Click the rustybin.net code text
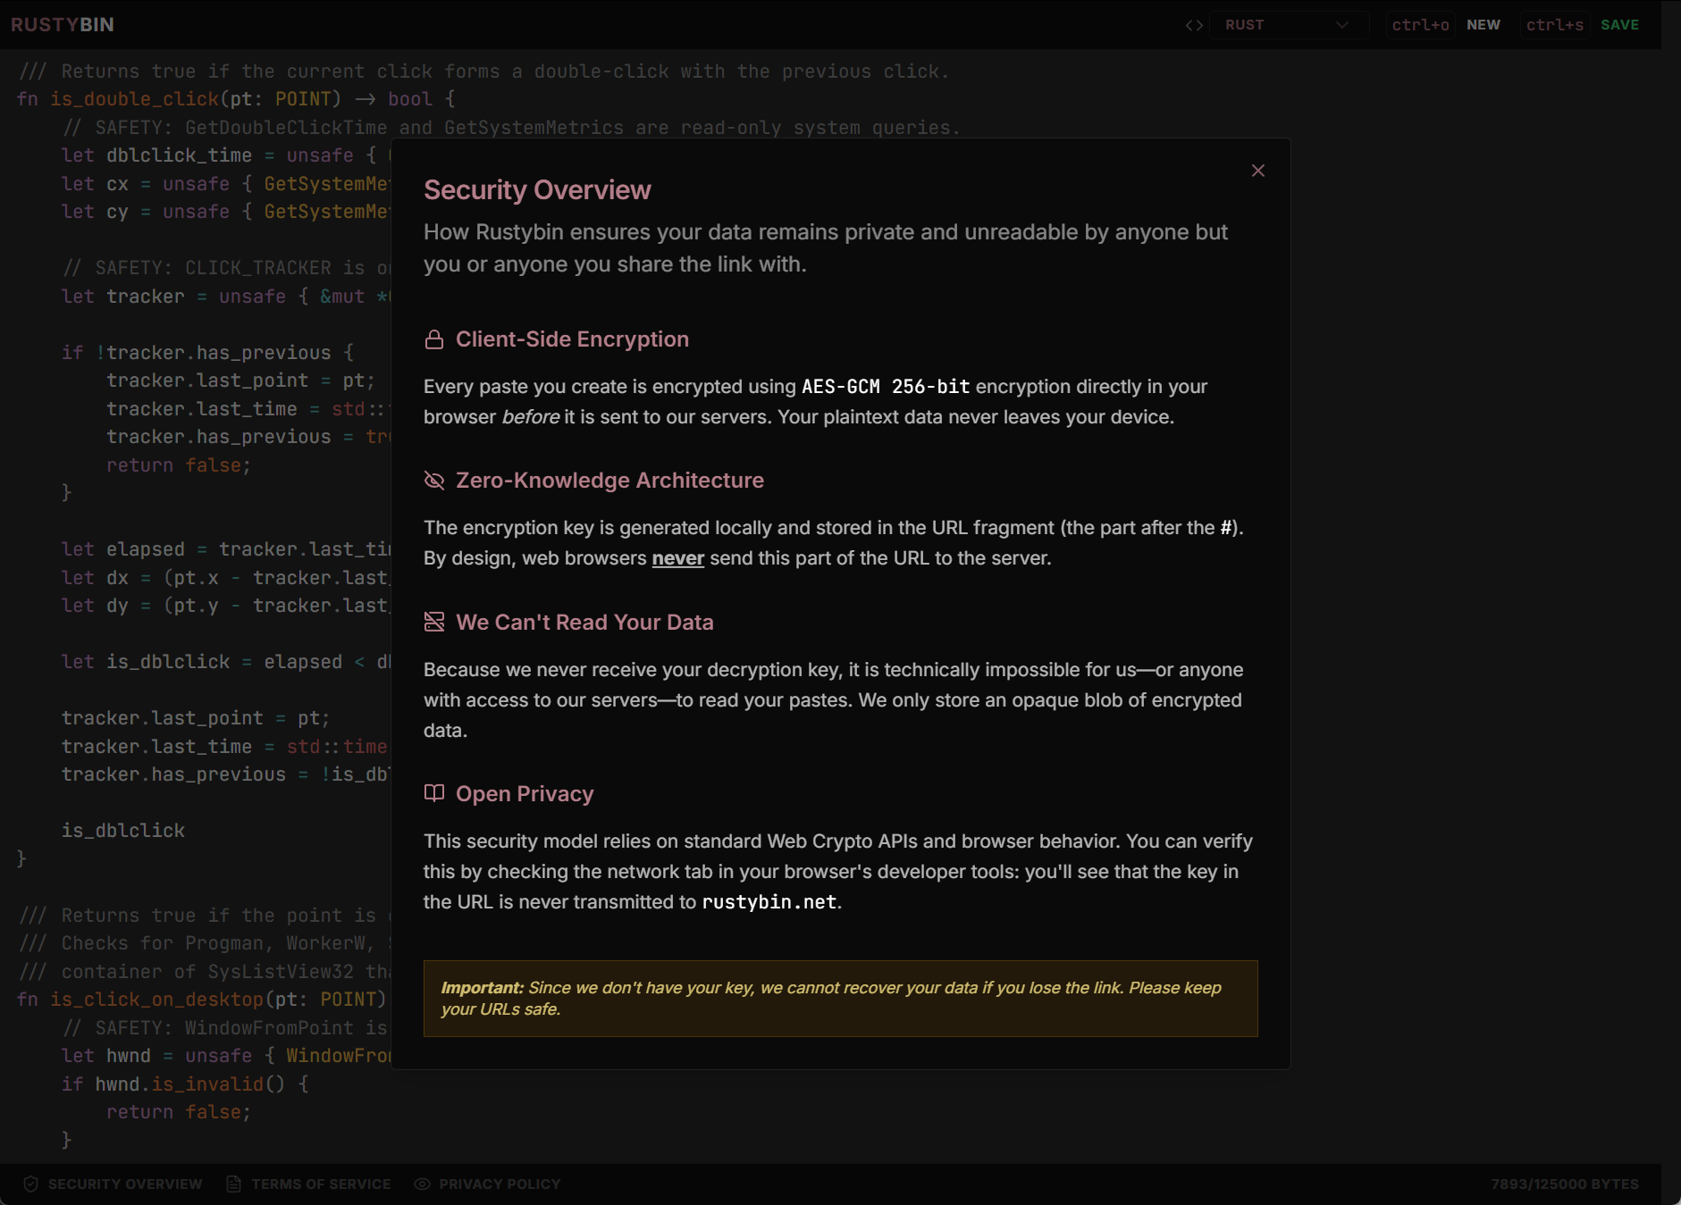1681x1205 pixels. click(x=769, y=902)
